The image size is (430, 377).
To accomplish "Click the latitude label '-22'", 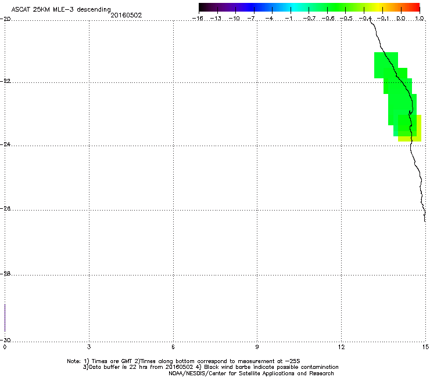I will [5, 81].
